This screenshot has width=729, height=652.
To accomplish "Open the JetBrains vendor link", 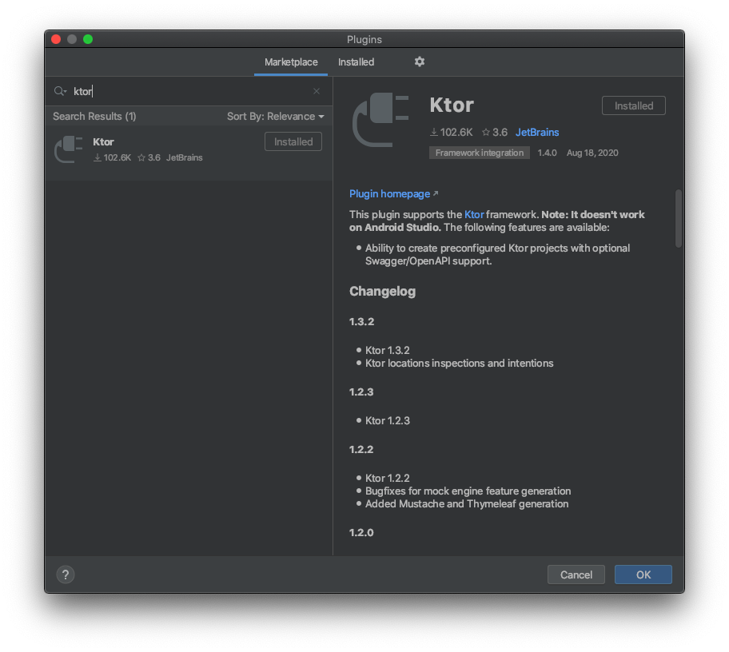I will pyautogui.click(x=537, y=133).
